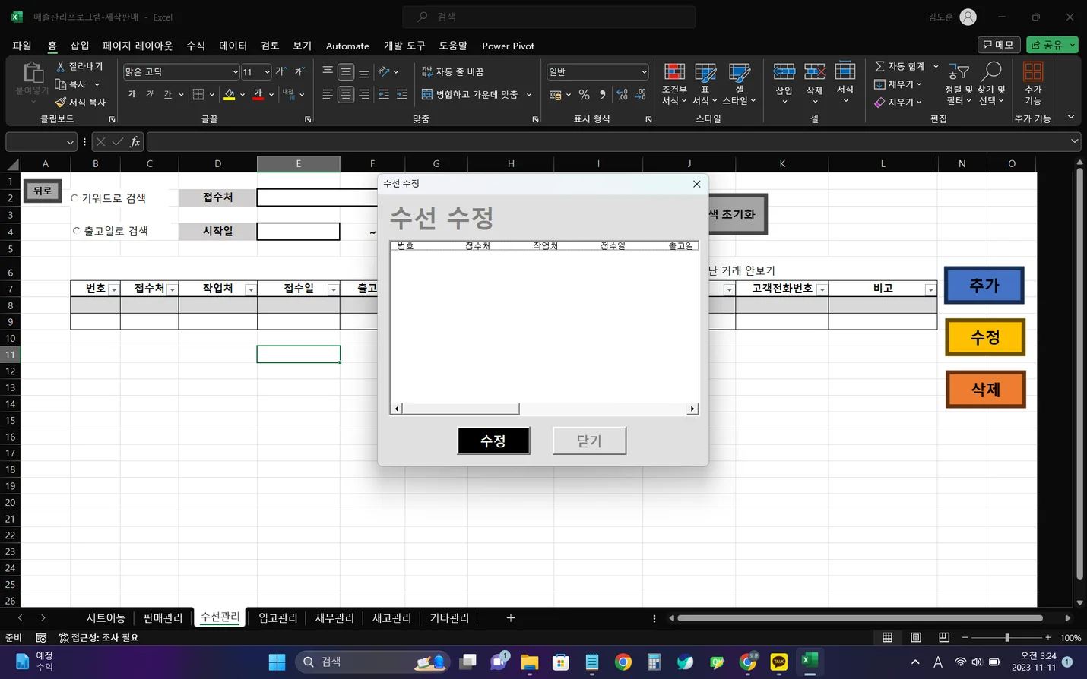Open the 데이터 ribbon tab
Image resolution: width=1087 pixels, height=679 pixels.
[x=233, y=46]
